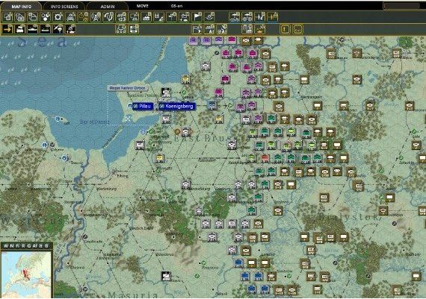Click the minimap of Europe
This screenshot has height=299, width=426.
[26, 274]
